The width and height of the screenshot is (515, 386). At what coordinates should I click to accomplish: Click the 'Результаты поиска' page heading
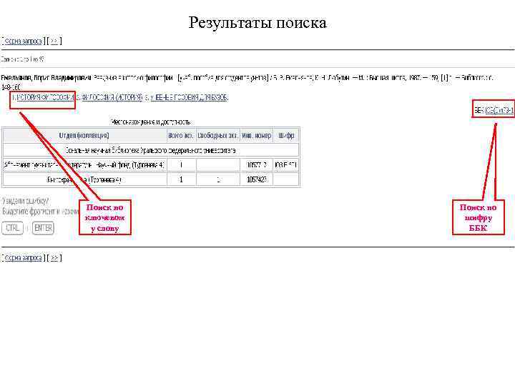point(257,23)
